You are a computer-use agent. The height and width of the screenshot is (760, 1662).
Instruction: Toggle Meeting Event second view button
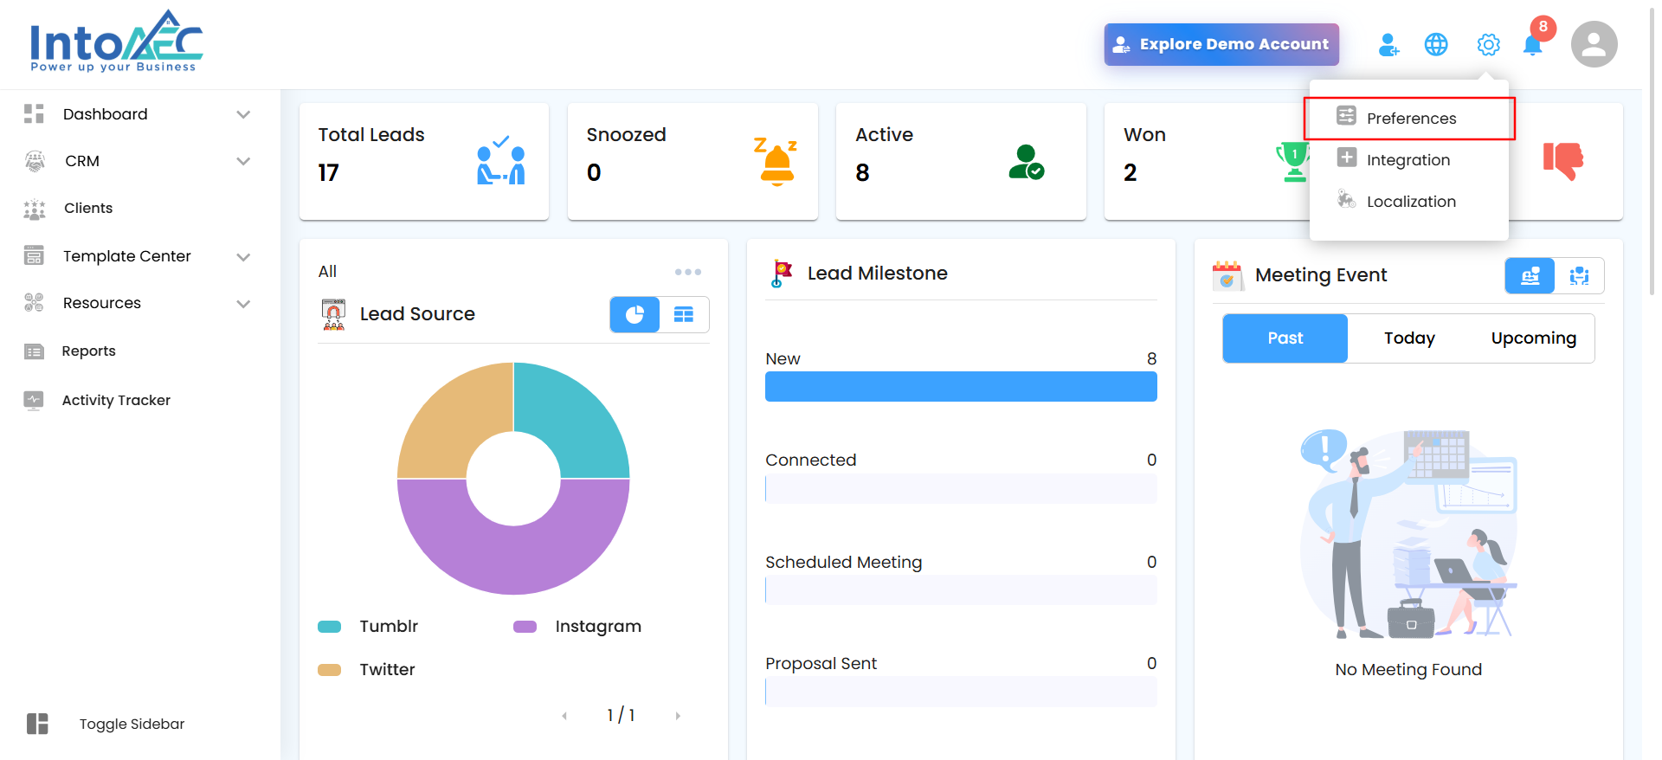click(1579, 276)
